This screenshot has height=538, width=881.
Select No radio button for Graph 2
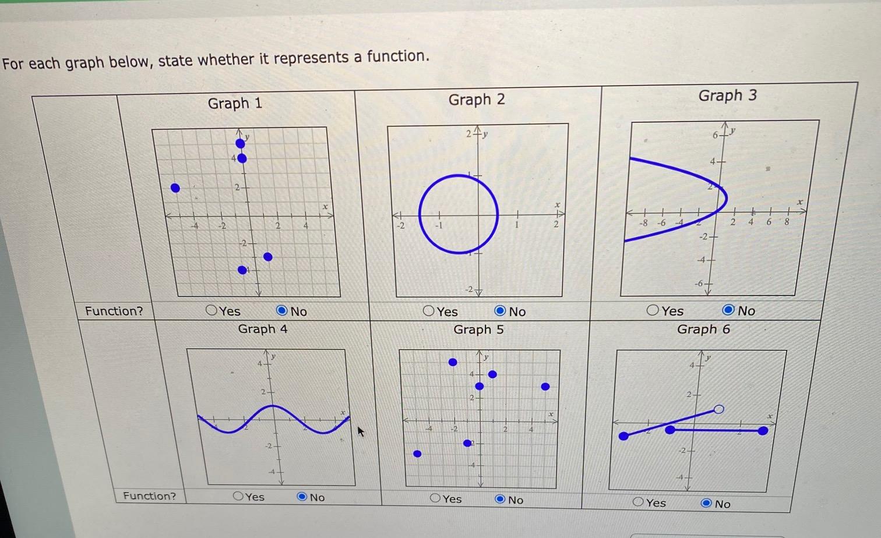pos(500,311)
